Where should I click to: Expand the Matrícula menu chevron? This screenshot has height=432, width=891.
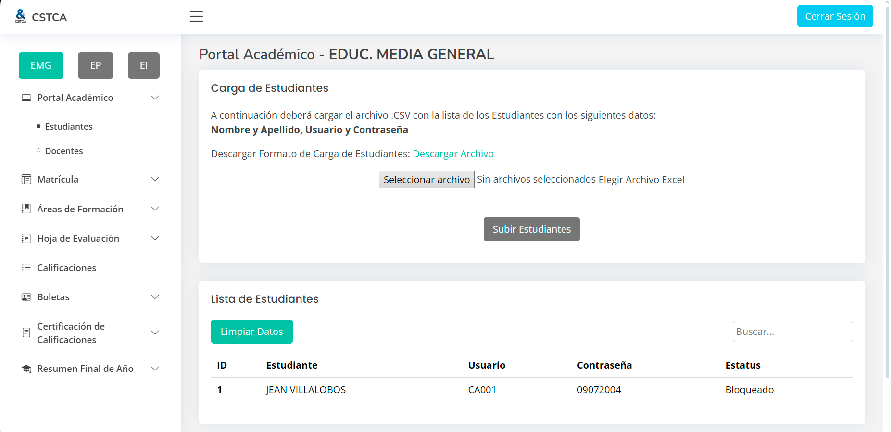point(155,179)
